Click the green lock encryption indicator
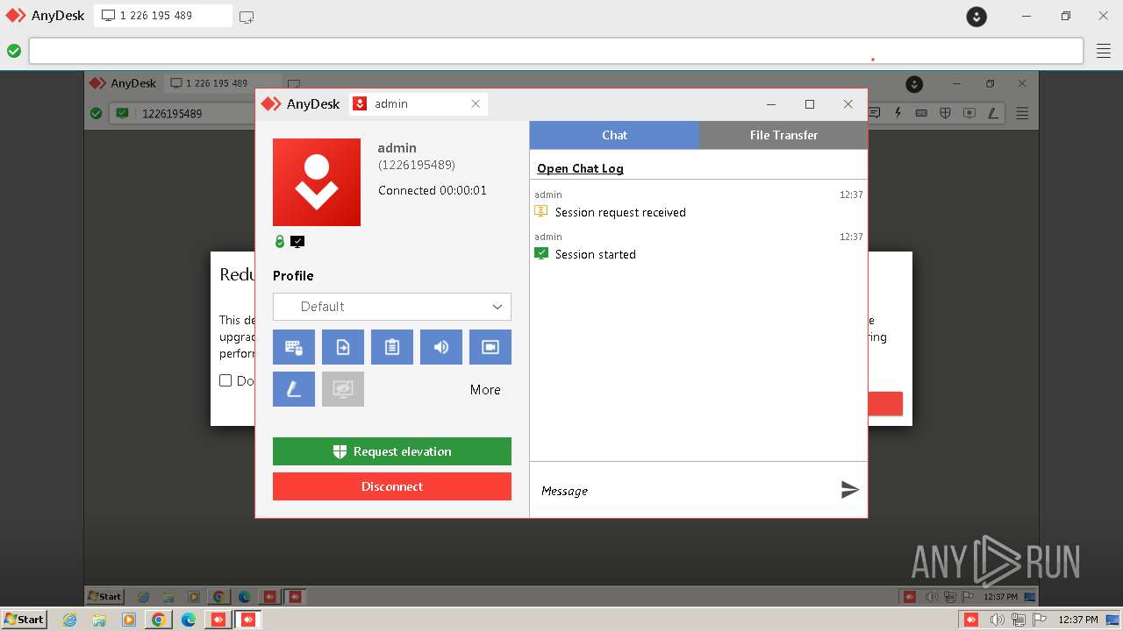 [280, 242]
